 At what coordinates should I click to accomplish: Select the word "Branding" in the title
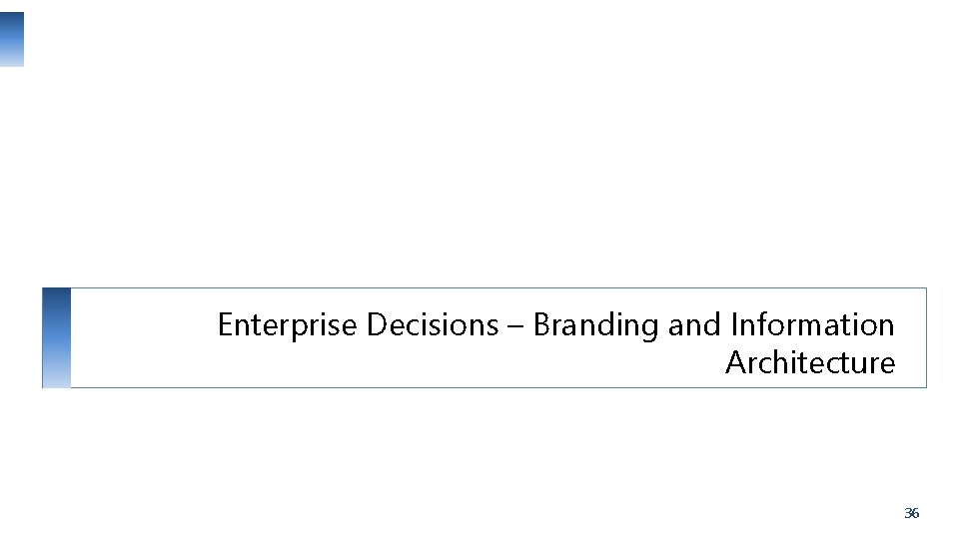(x=595, y=325)
